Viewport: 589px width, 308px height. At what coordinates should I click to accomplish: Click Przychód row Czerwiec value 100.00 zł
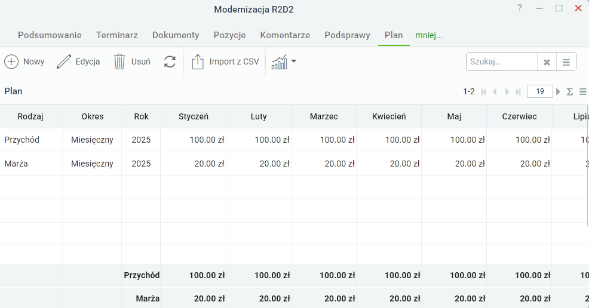pos(533,140)
